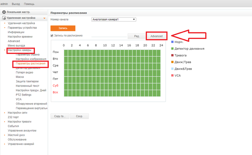This screenshot has width=252, height=155.
Task: Select the light blue Движ&Трев swatch
Action: pyautogui.click(x=172, y=69)
